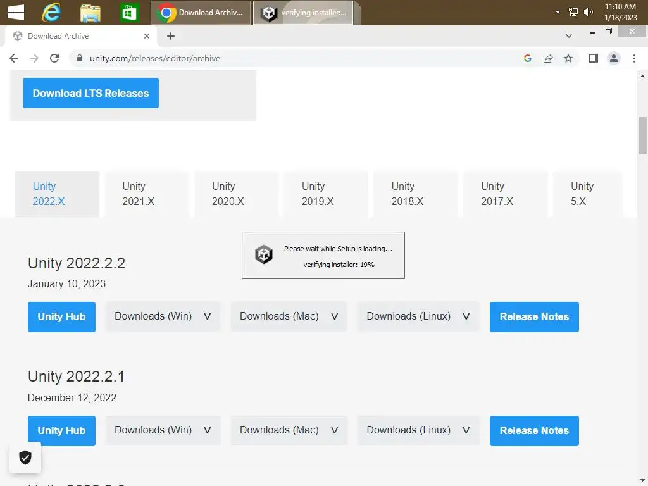
Task: Open Release Notes for Unity 2022.2.2
Action: [x=534, y=317]
